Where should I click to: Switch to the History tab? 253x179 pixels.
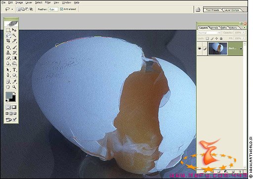233,28
